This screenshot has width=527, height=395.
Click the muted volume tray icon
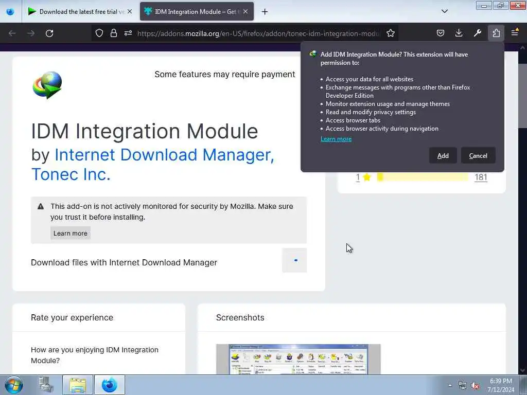click(x=475, y=386)
